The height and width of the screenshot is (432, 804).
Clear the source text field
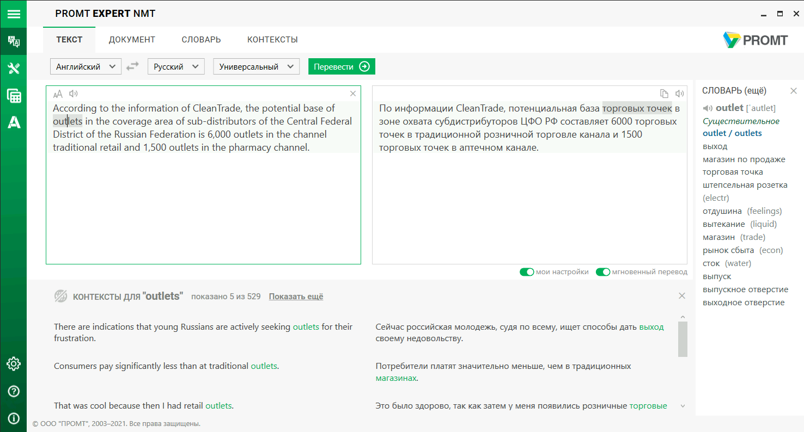point(353,94)
